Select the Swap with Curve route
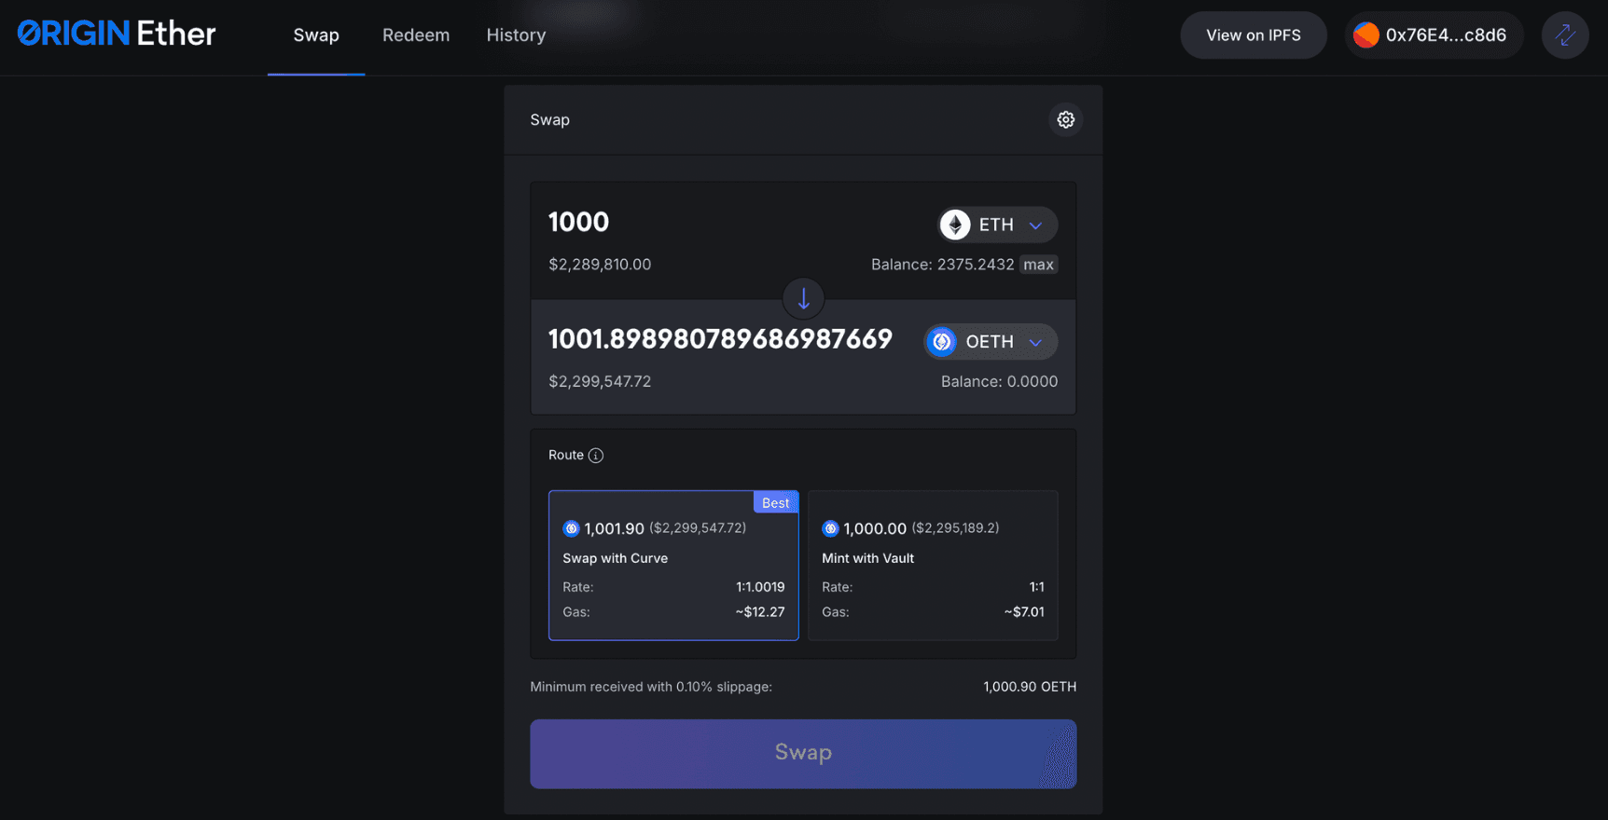This screenshot has height=820, width=1608. [x=673, y=566]
